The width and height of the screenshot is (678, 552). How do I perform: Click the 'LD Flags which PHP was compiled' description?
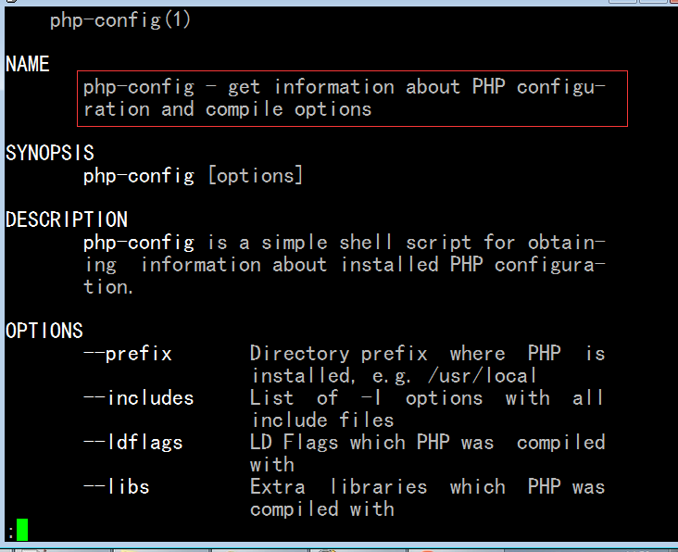(428, 443)
